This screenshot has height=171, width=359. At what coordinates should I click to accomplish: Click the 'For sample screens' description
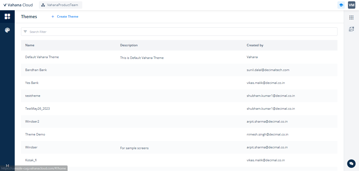click(134, 148)
